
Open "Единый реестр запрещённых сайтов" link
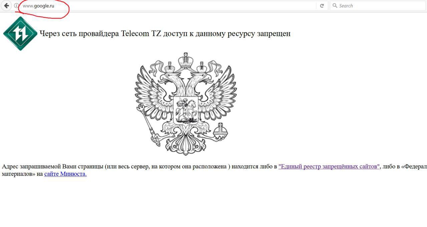point(329,166)
